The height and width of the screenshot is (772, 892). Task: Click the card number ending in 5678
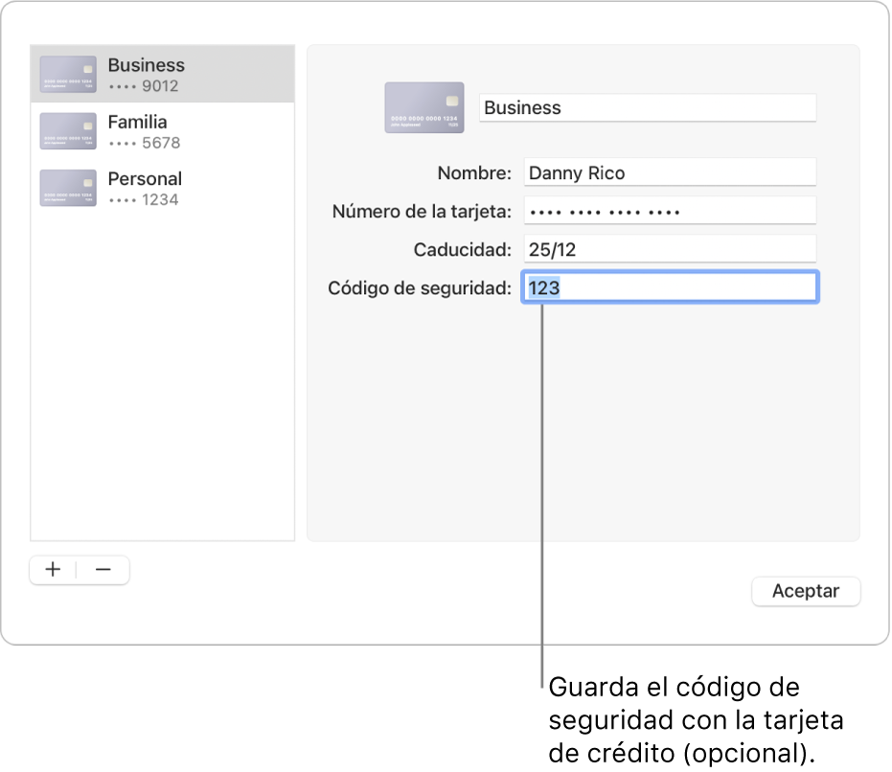[144, 143]
